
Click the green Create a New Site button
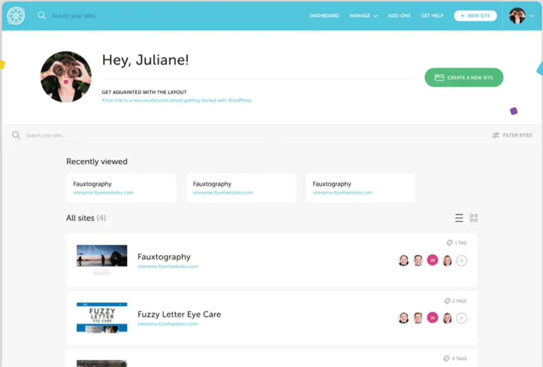click(x=464, y=77)
